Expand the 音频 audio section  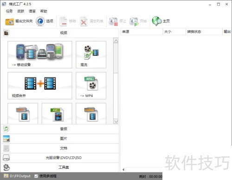coord(60,129)
